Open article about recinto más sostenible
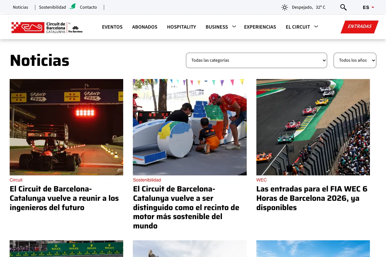Screen dimensions: 386x257 tap(186, 207)
